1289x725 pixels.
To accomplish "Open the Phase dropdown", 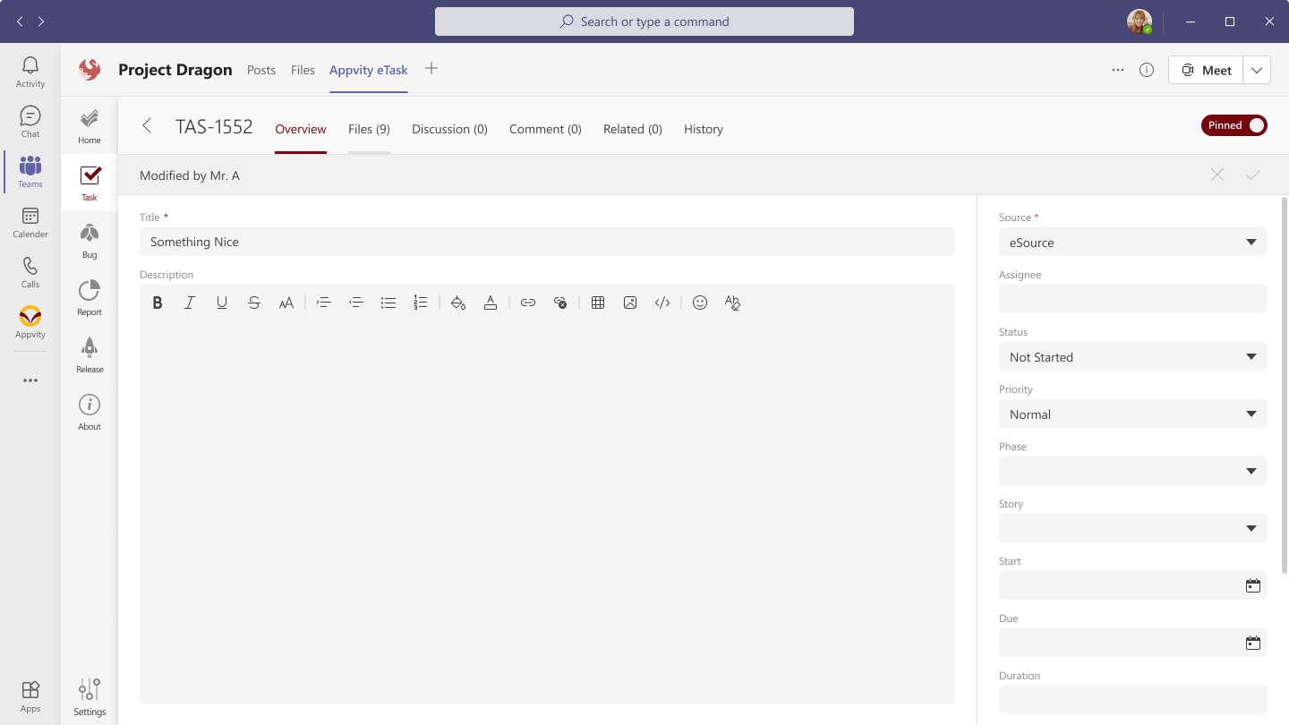I will tap(1132, 471).
